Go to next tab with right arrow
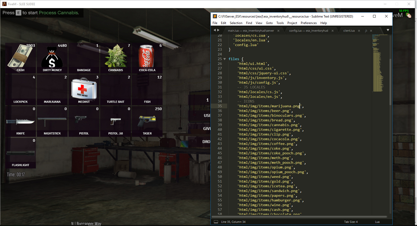Screen dimensions: 417x226 point(218,30)
